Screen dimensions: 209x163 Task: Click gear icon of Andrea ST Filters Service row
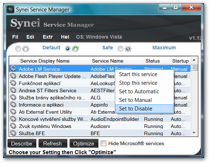[x=13, y=90]
